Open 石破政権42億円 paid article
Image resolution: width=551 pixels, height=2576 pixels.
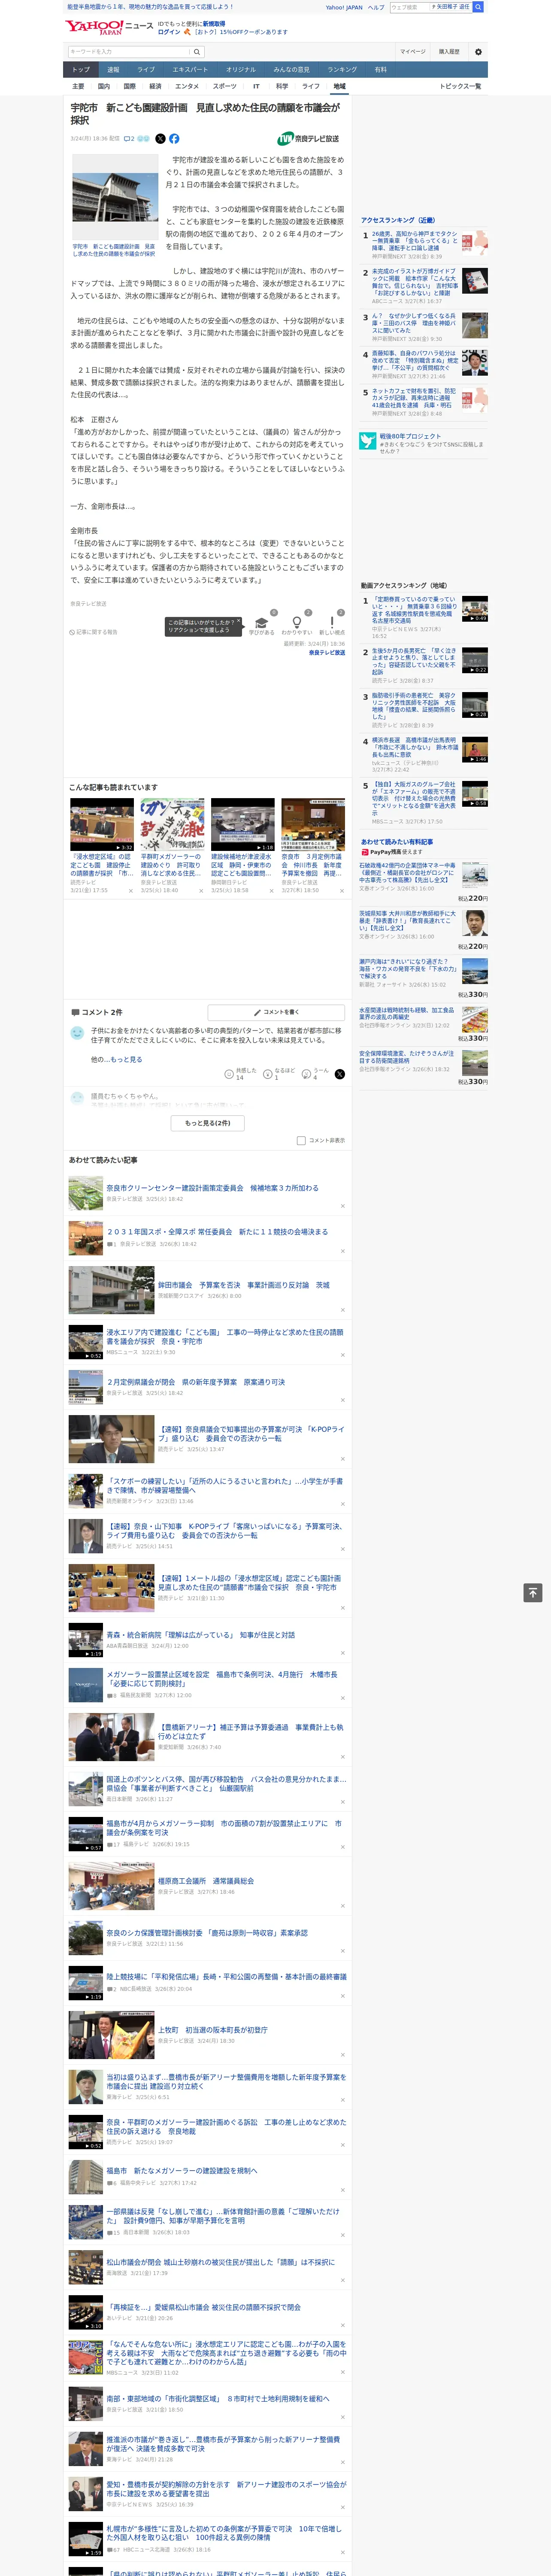point(407,873)
